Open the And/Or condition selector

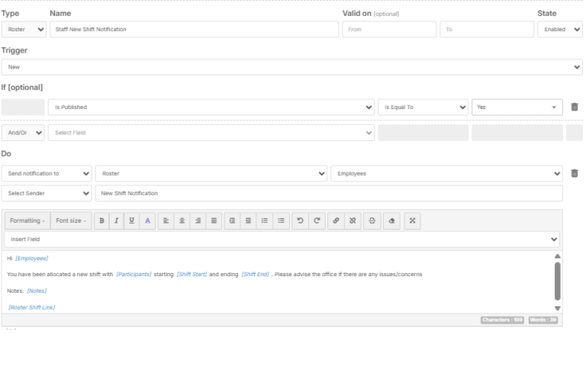click(23, 133)
